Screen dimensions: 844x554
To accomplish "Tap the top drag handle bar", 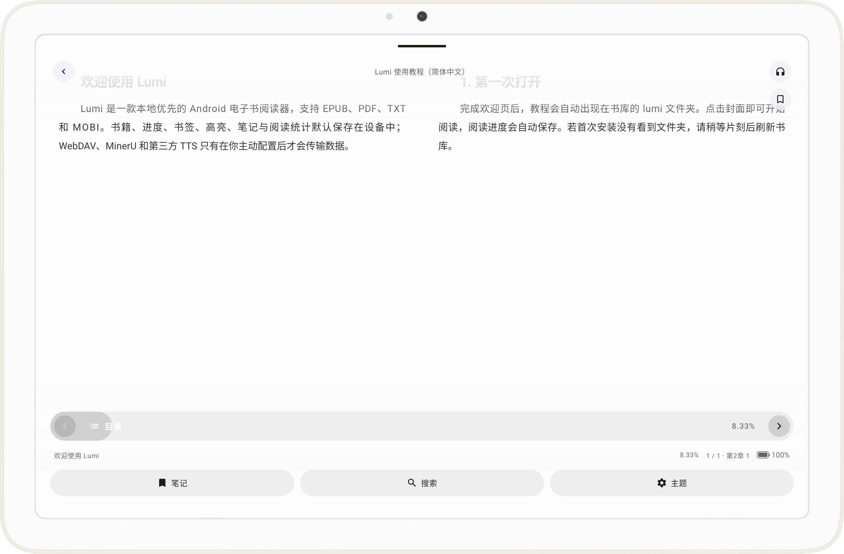I will (x=422, y=46).
